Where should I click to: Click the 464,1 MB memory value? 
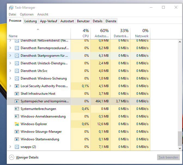(x=102, y=101)
